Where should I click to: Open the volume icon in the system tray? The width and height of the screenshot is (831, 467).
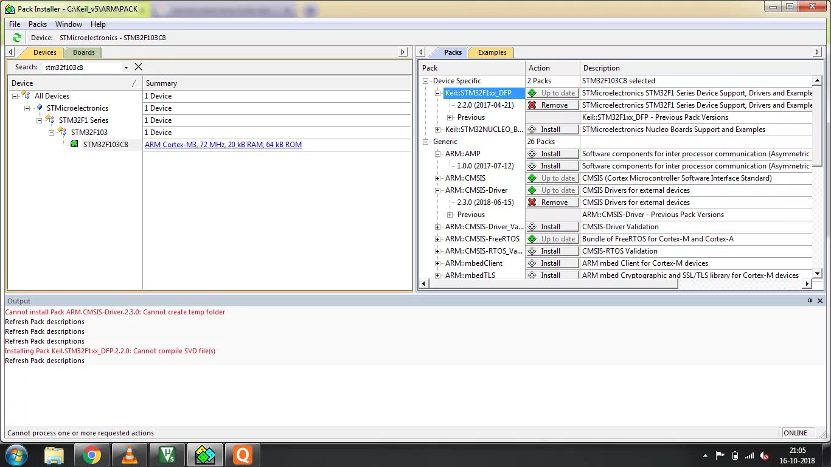(x=765, y=455)
